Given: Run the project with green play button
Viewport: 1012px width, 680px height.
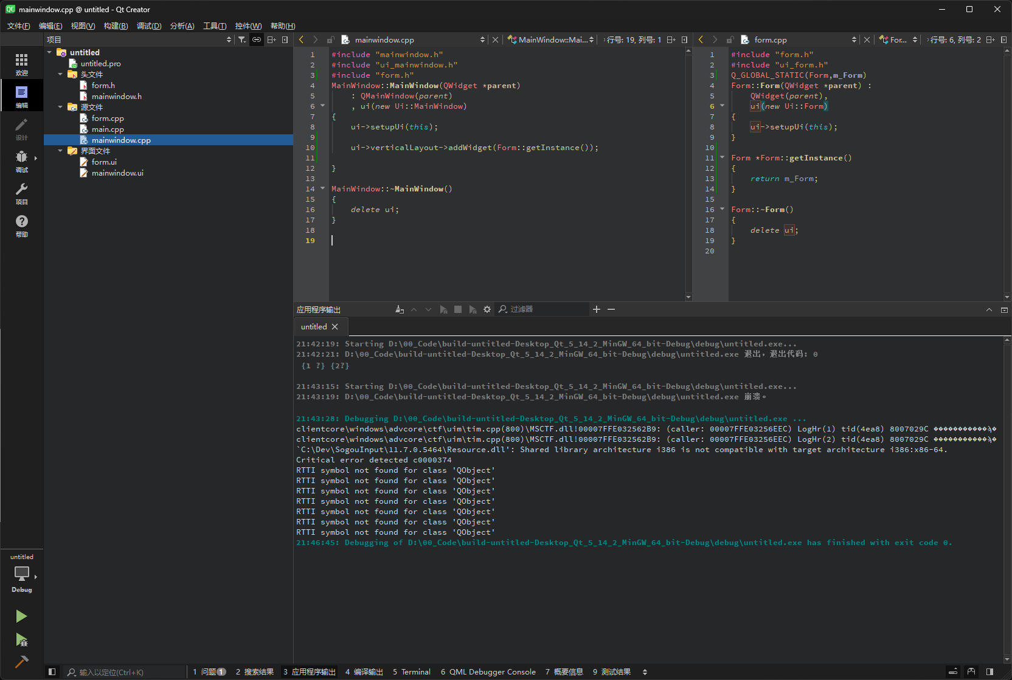Looking at the screenshot, I should coord(21,616).
